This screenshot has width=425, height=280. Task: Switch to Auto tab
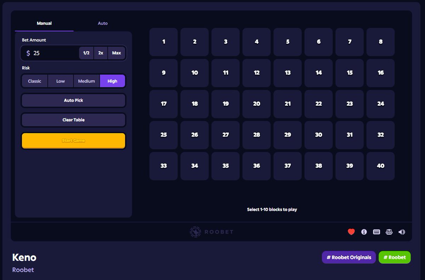103,23
